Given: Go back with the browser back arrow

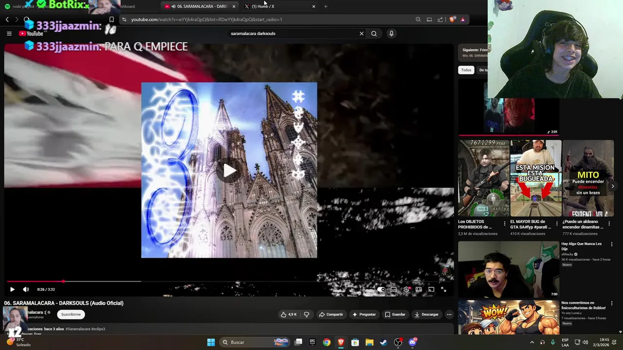Looking at the screenshot, I should 7,19.
